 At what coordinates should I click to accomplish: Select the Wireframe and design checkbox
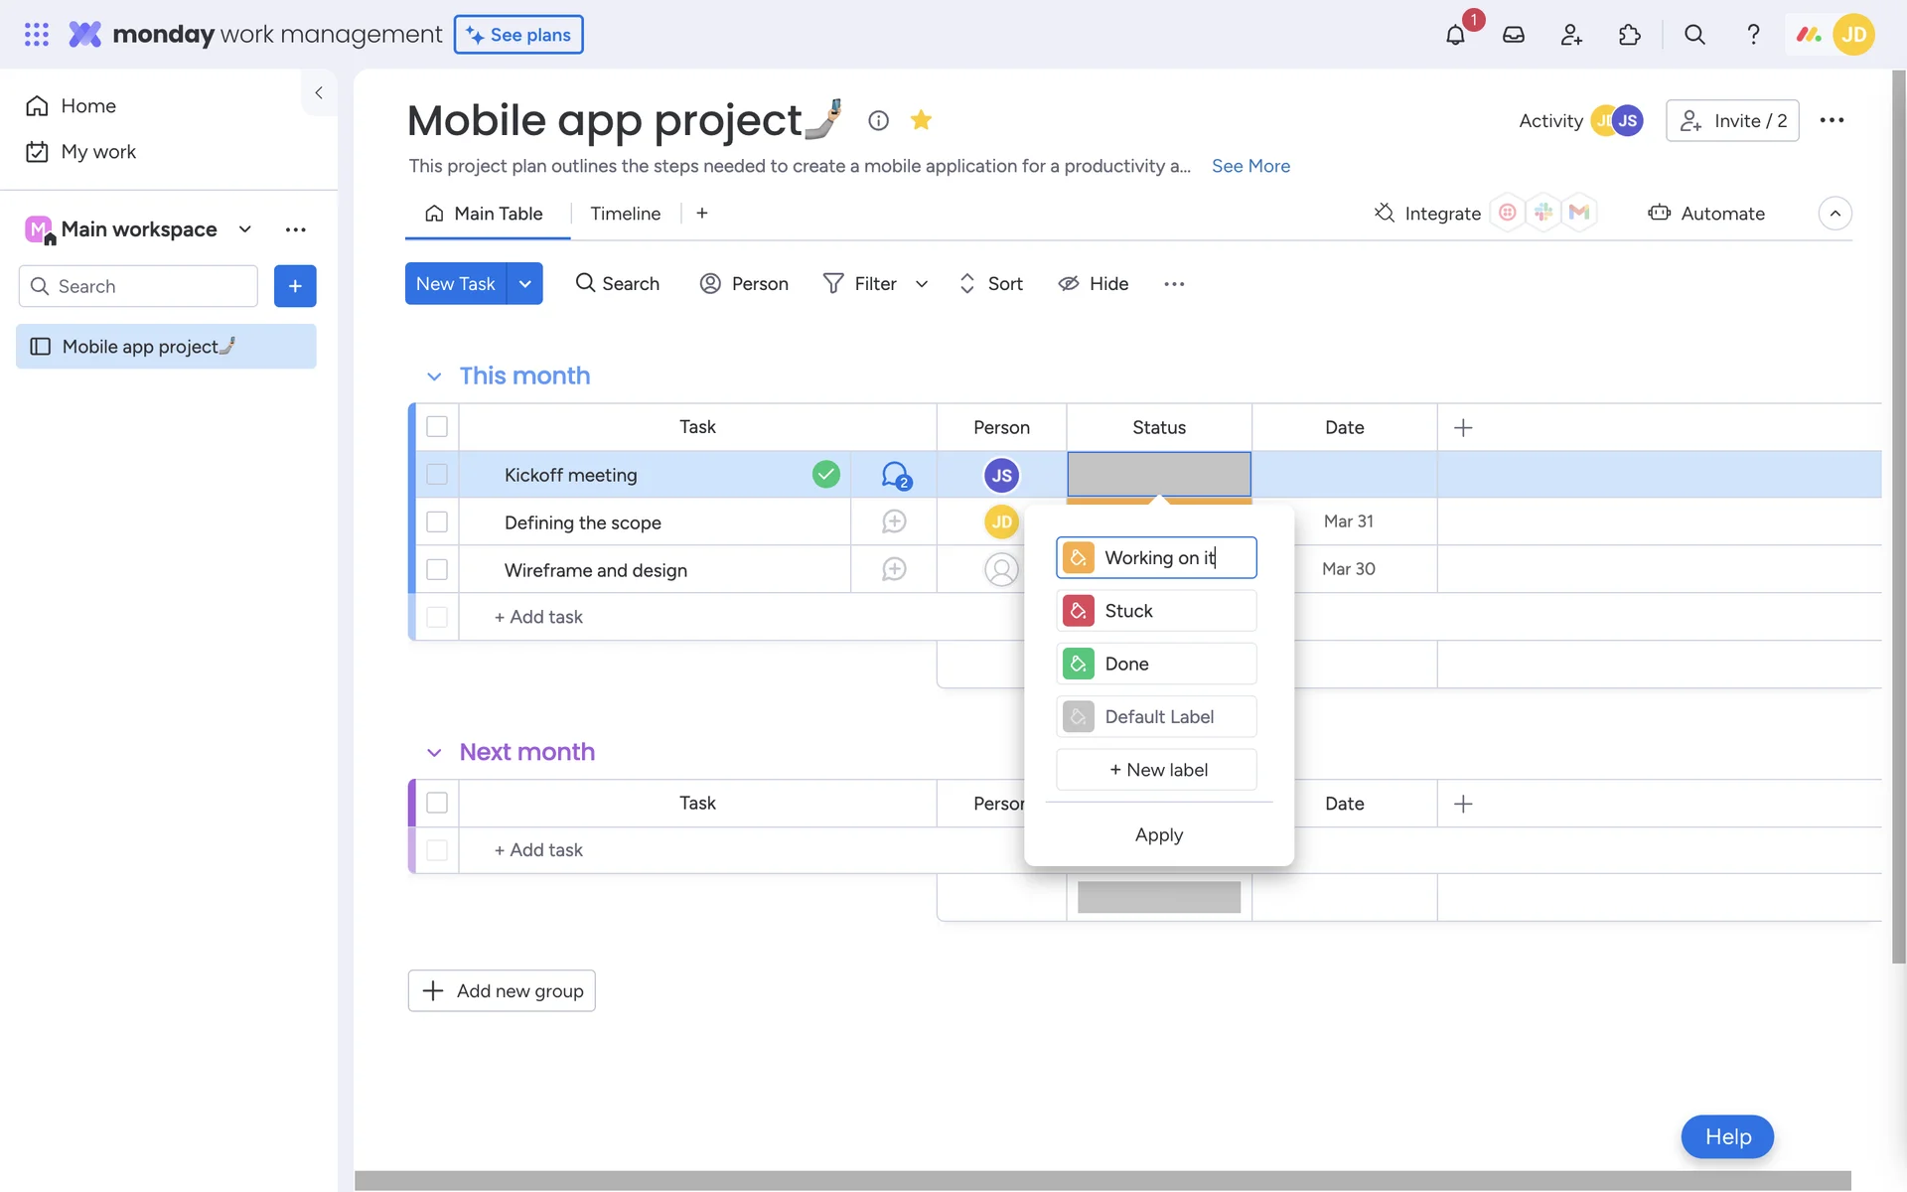pos(437,570)
